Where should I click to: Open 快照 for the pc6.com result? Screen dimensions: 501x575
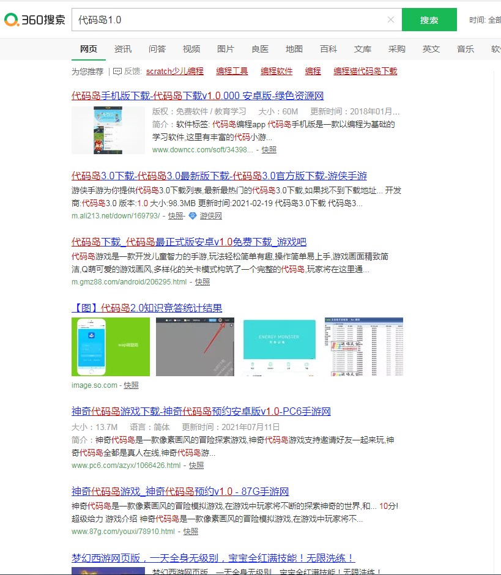pos(196,466)
